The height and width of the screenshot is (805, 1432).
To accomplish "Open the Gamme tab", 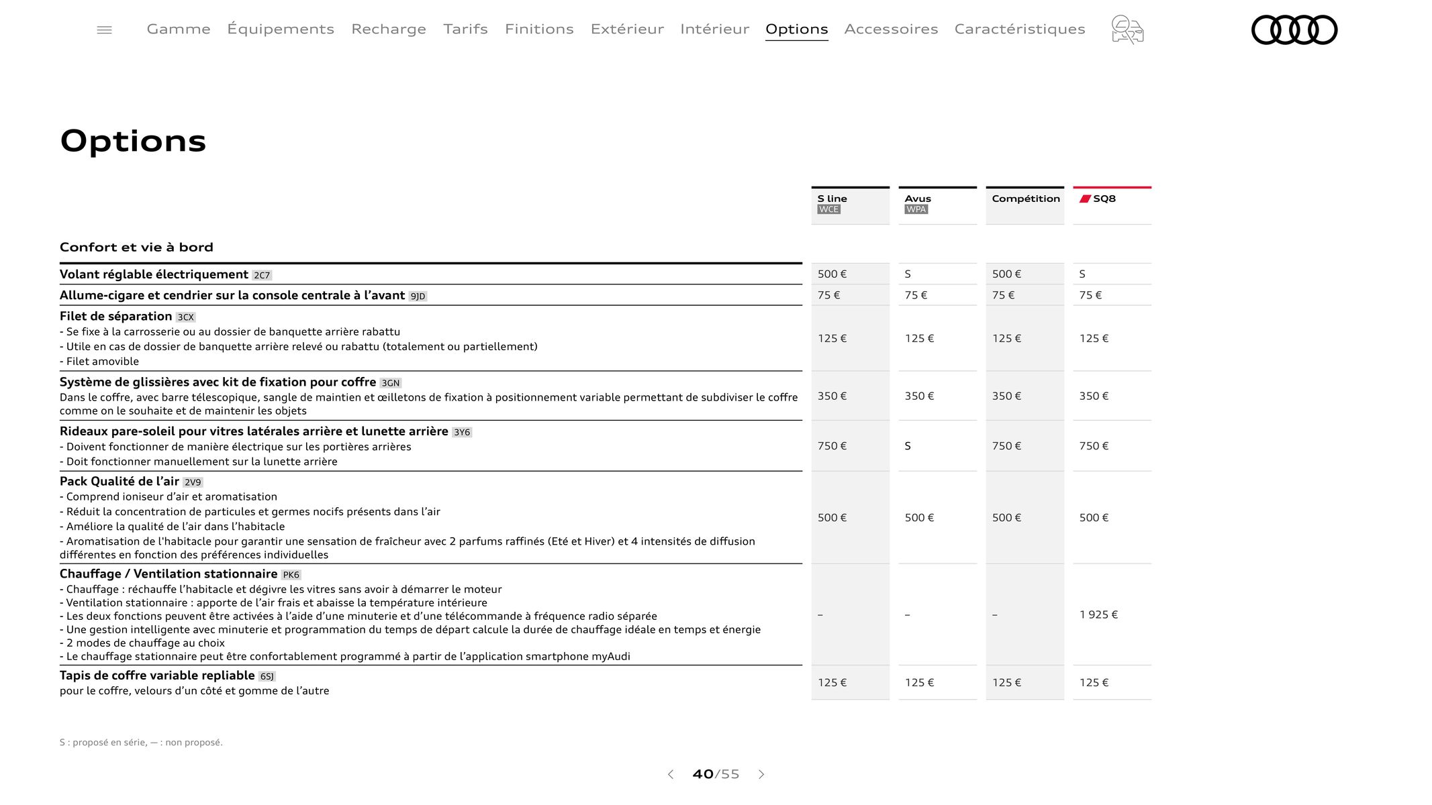I will [x=179, y=29].
